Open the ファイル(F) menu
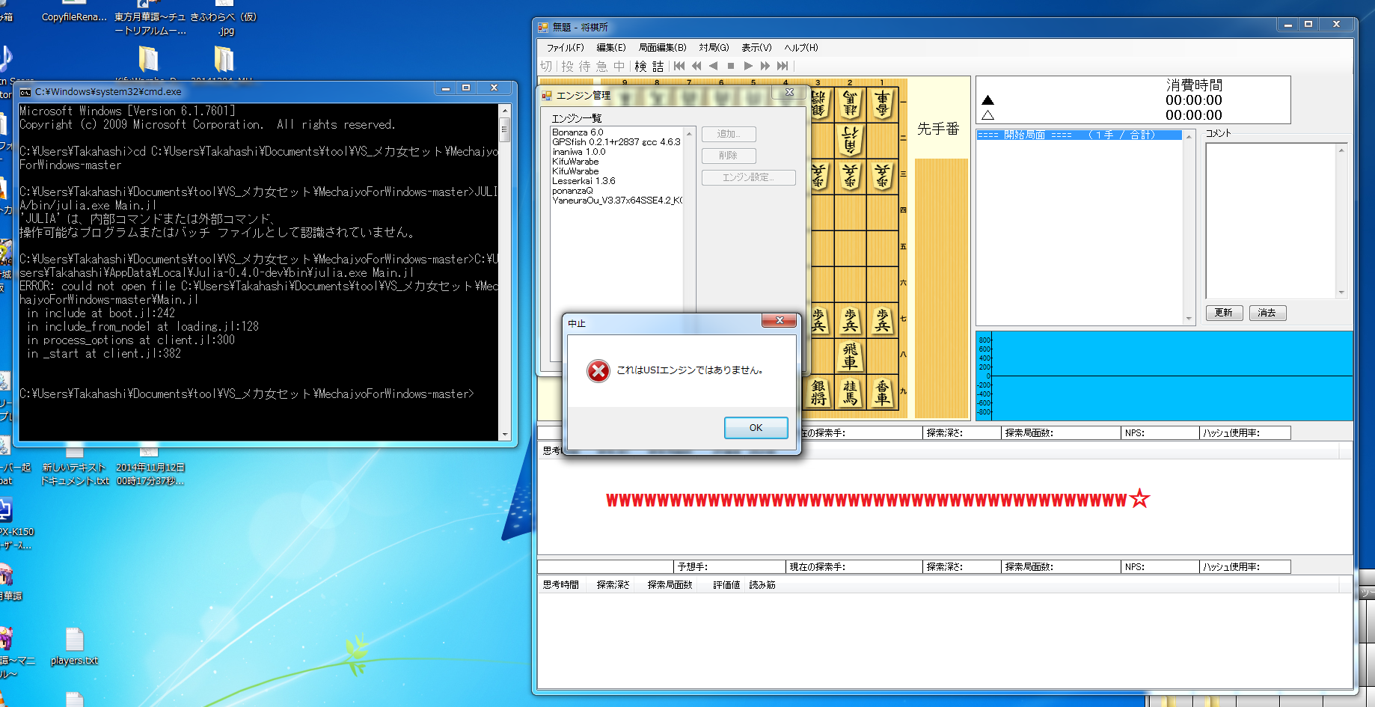The height and width of the screenshot is (707, 1375). click(x=565, y=47)
